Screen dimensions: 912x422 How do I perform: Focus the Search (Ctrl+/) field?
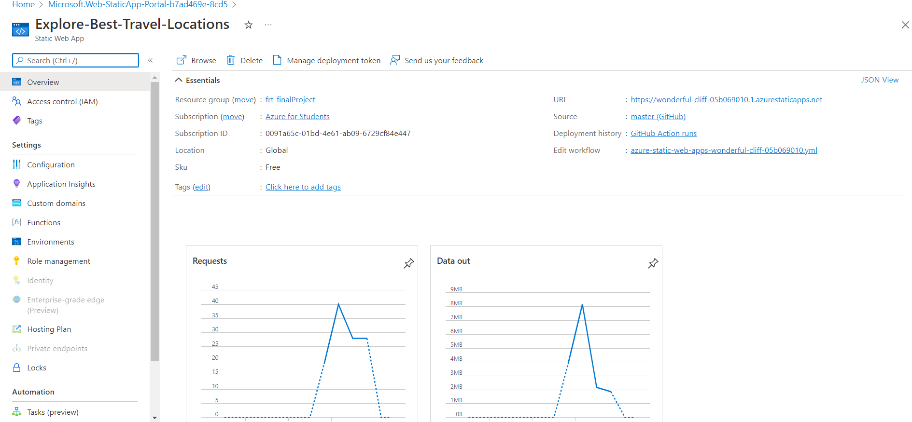pyautogui.click(x=75, y=60)
